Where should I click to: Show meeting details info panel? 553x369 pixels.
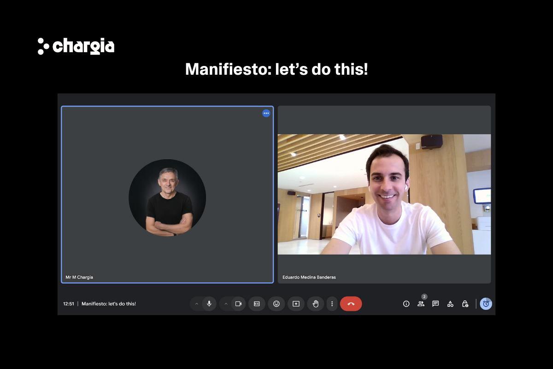(x=406, y=304)
